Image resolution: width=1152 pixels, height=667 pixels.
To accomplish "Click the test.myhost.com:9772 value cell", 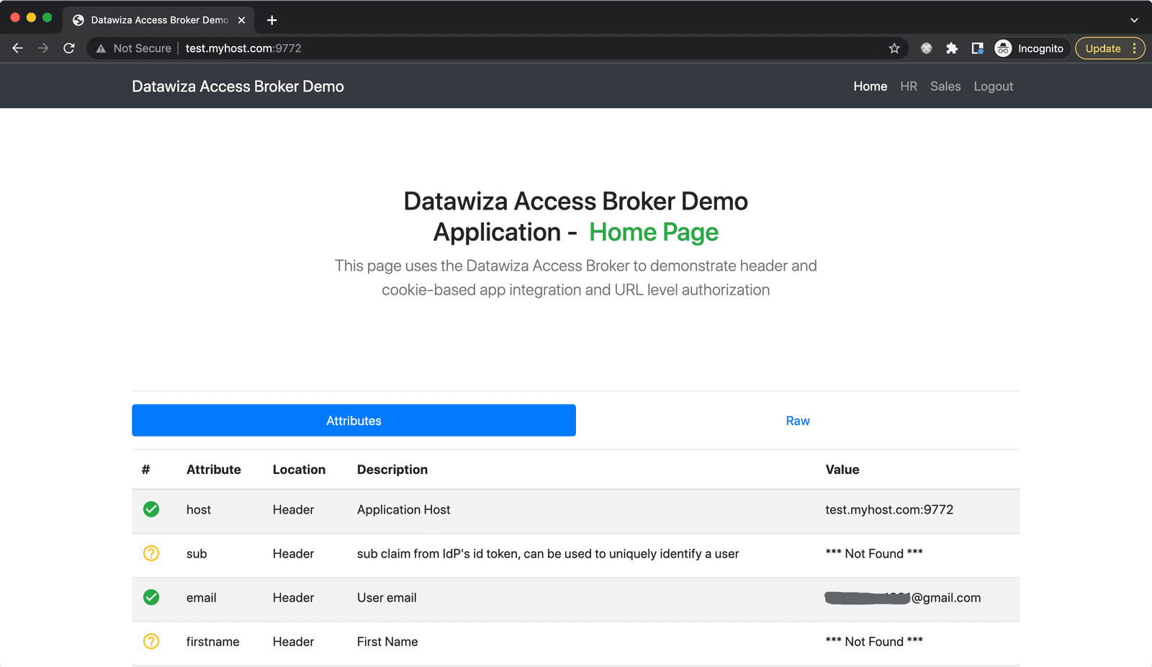I will (889, 509).
